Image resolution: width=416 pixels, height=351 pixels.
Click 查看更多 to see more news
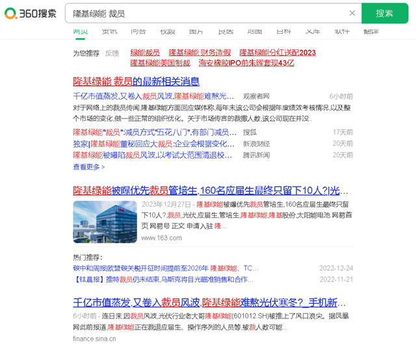[x=89, y=167]
